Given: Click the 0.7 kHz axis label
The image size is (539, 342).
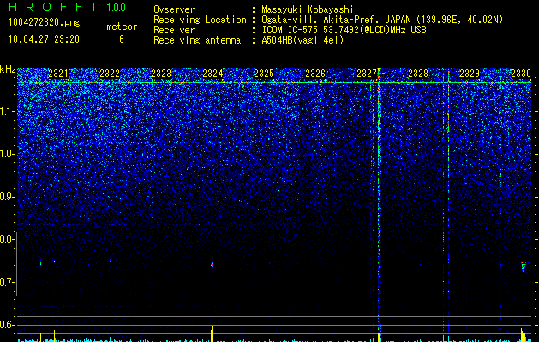Looking at the screenshot, I should 6,282.
